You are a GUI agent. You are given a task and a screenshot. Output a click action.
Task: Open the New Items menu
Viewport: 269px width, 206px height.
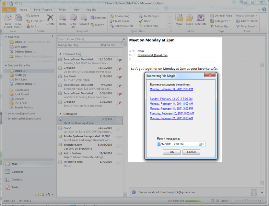coord(18,21)
